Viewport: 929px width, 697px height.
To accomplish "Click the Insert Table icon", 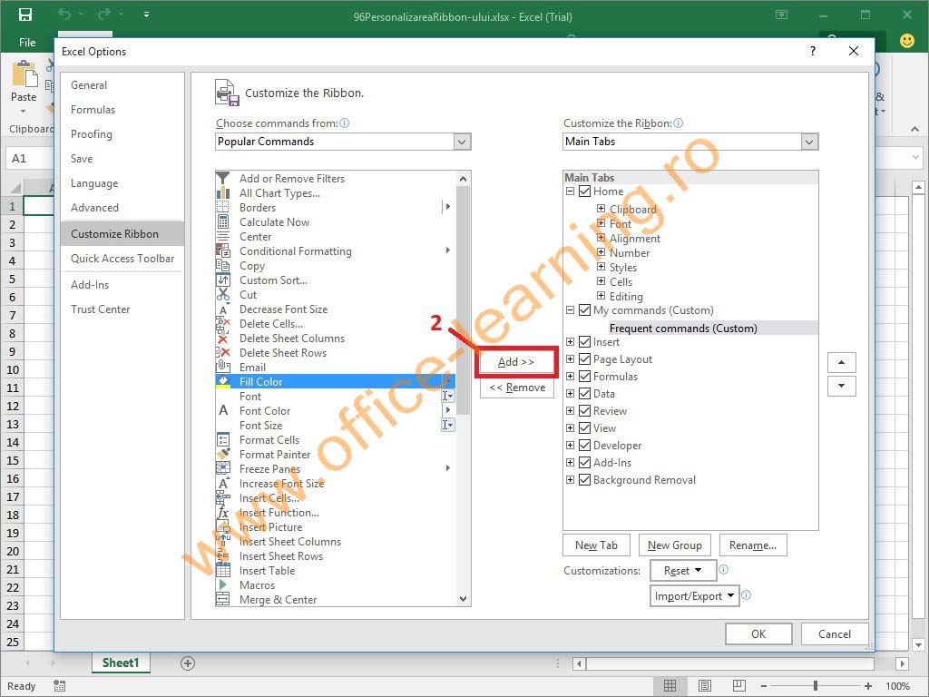I will point(223,571).
